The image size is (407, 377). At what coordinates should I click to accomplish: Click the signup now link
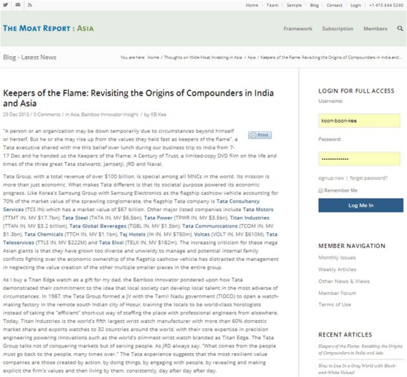pos(331,178)
